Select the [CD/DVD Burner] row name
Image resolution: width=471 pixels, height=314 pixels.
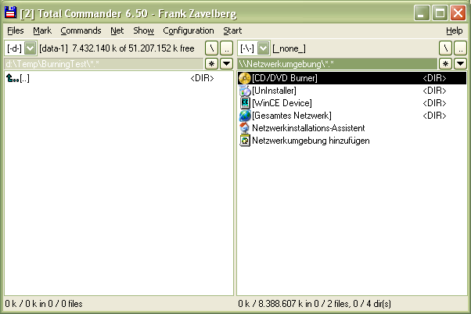pyautogui.click(x=285, y=78)
